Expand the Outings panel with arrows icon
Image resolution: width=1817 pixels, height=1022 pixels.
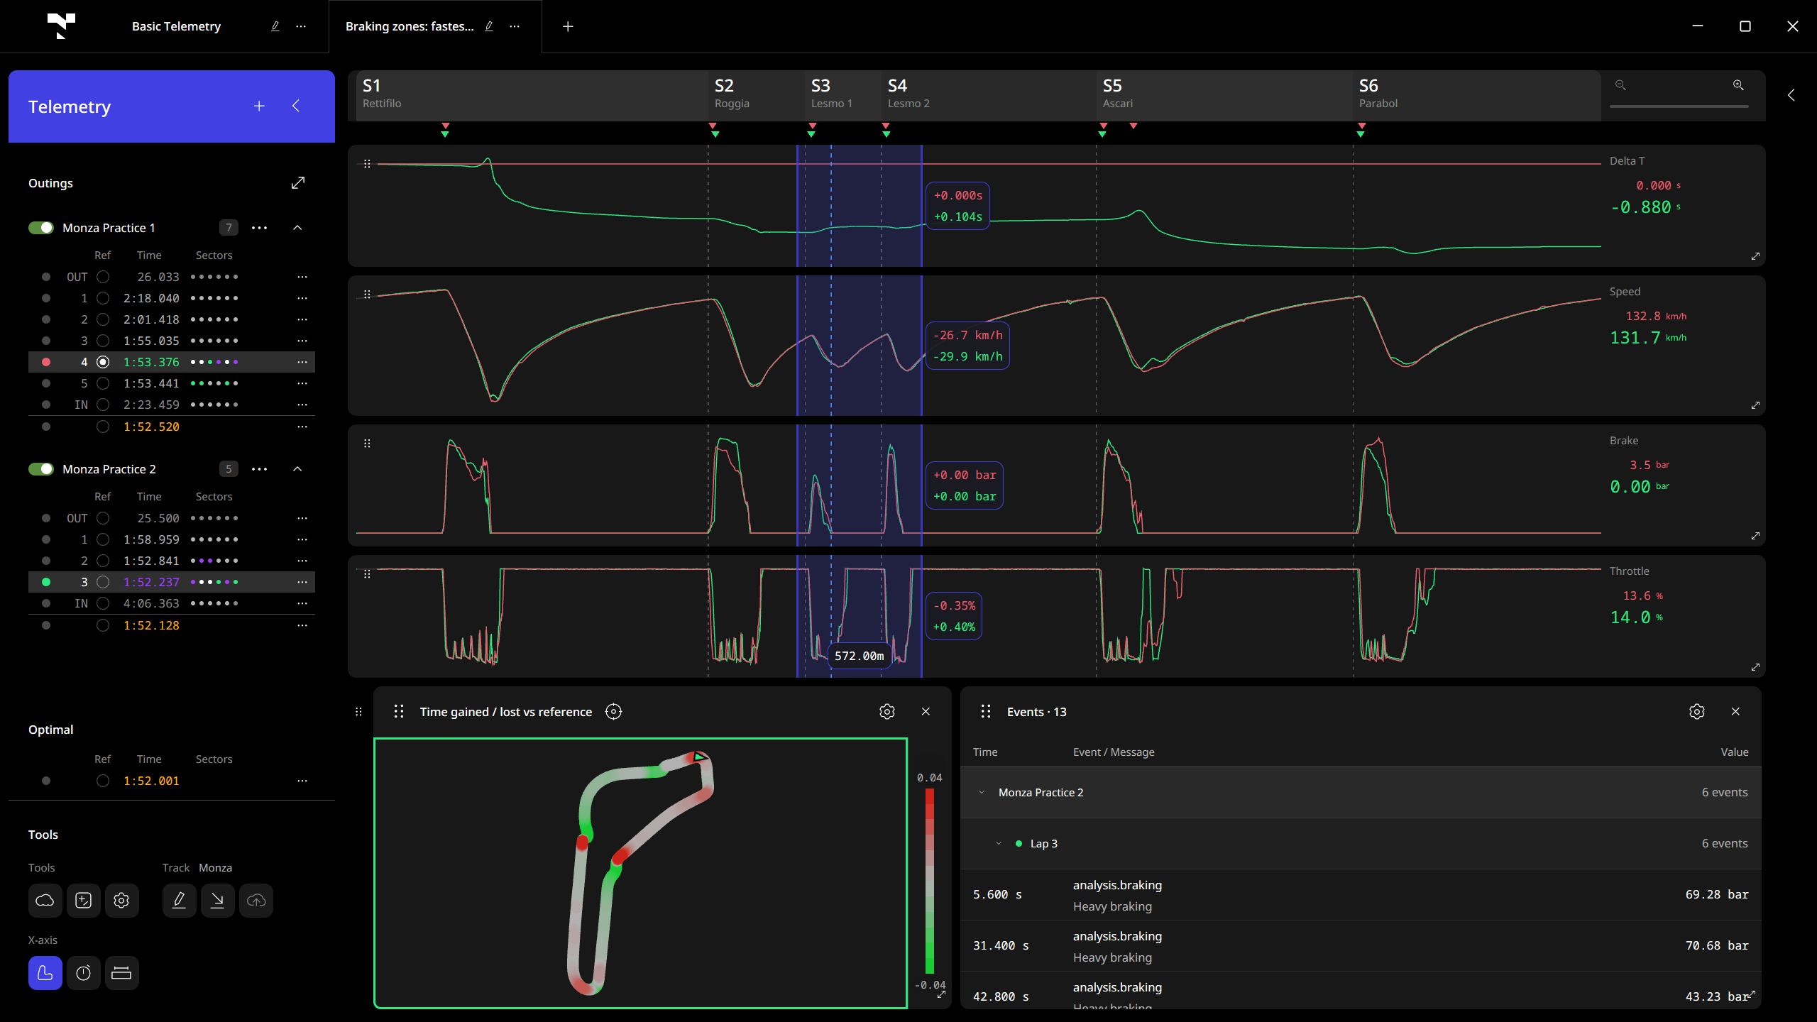(298, 183)
